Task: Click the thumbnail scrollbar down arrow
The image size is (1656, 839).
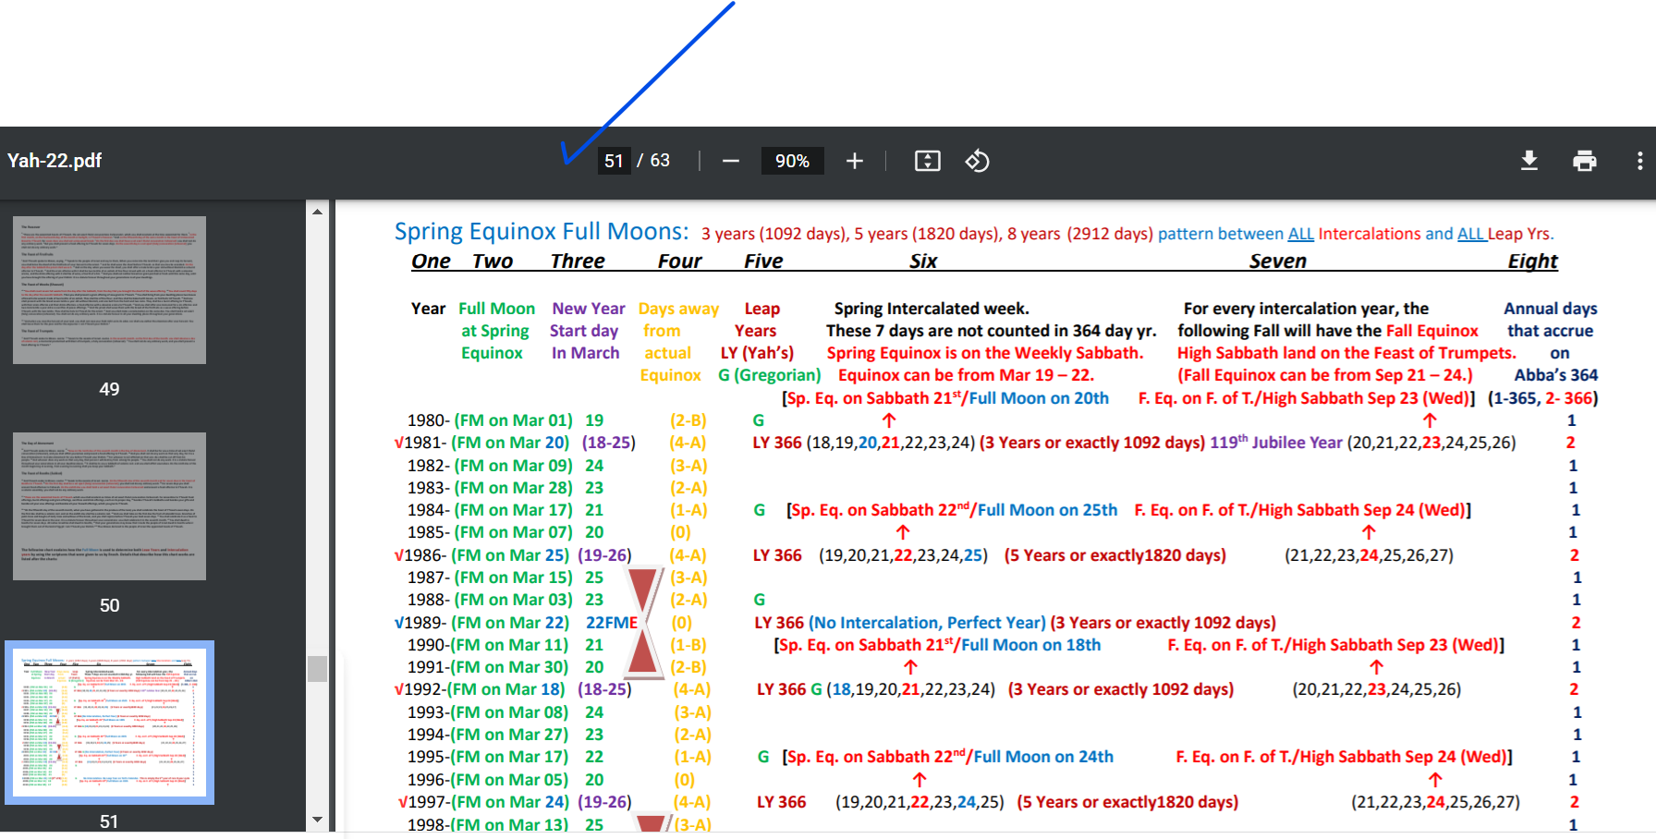Action: point(317,820)
